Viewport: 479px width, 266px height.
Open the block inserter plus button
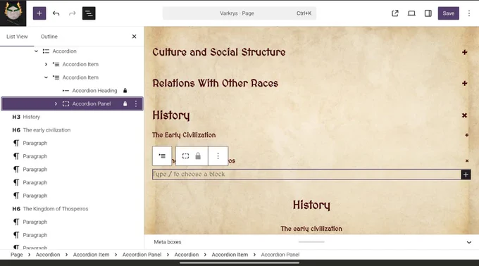coord(39,13)
